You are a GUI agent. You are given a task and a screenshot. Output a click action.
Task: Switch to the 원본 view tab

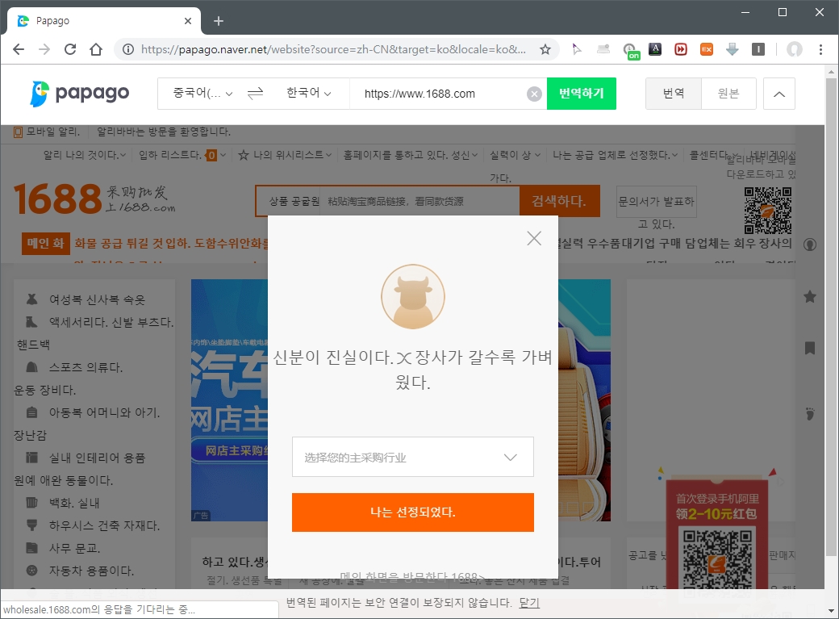click(728, 94)
